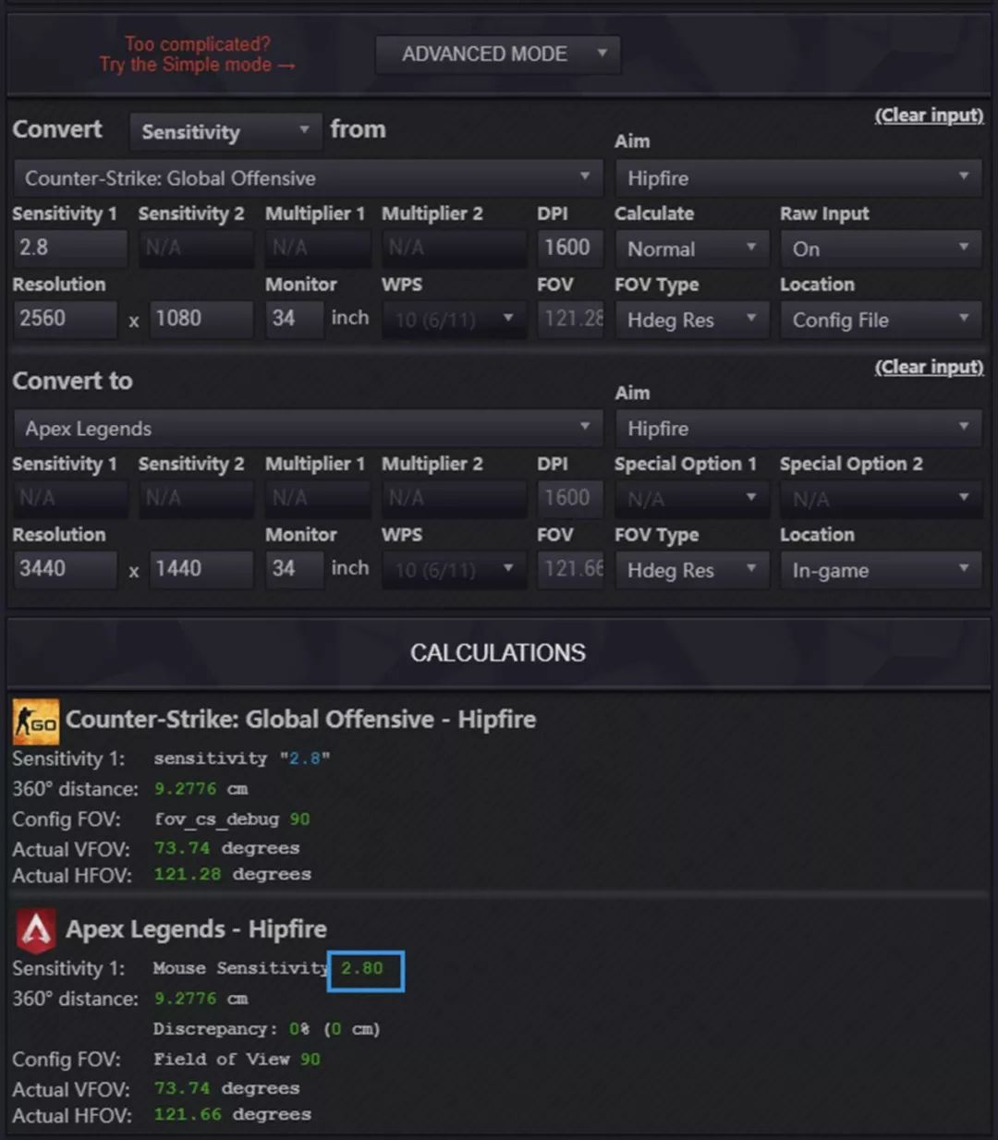Click the Monitor size field in Convert to
The image size is (998, 1140).
[294, 569]
